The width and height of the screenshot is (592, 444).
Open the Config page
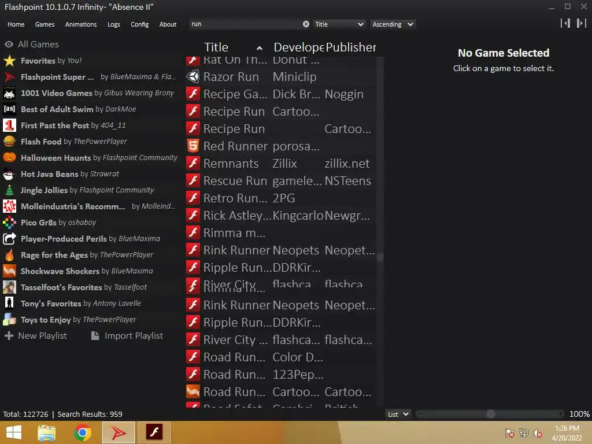click(x=140, y=24)
